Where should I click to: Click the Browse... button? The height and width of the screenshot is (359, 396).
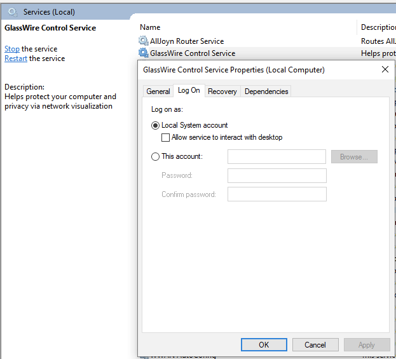tap(354, 157)
